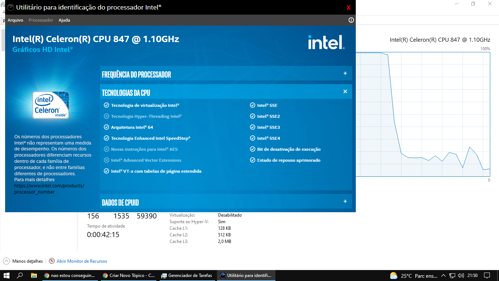
Task: Click checkmark for Bit de desativação de execução
Action: [252, 149]
